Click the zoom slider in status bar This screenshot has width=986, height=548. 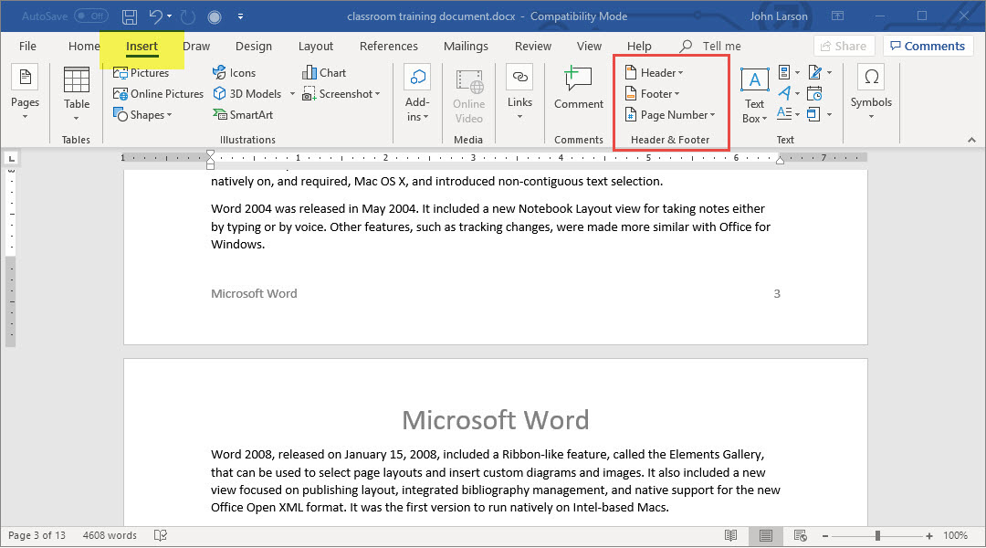877,535
